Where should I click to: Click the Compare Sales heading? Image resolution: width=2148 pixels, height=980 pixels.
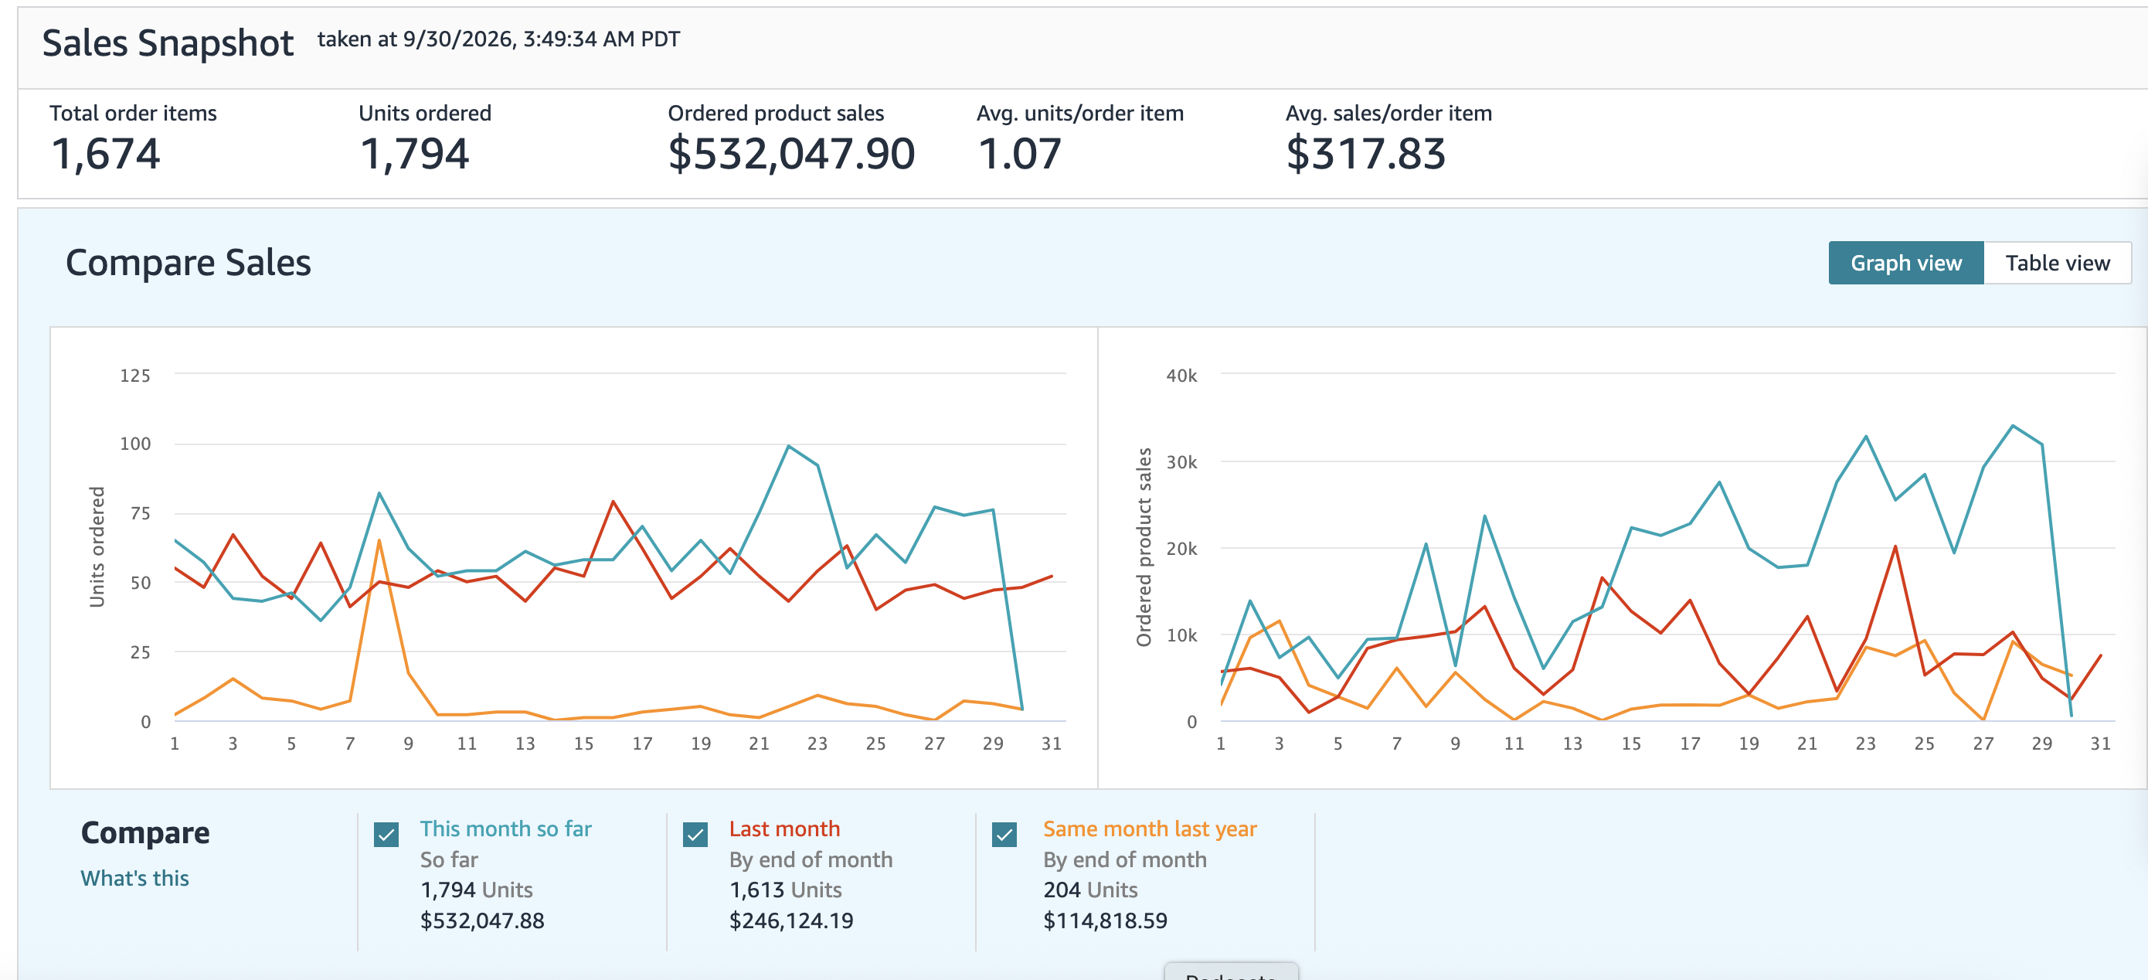point(189,263)
